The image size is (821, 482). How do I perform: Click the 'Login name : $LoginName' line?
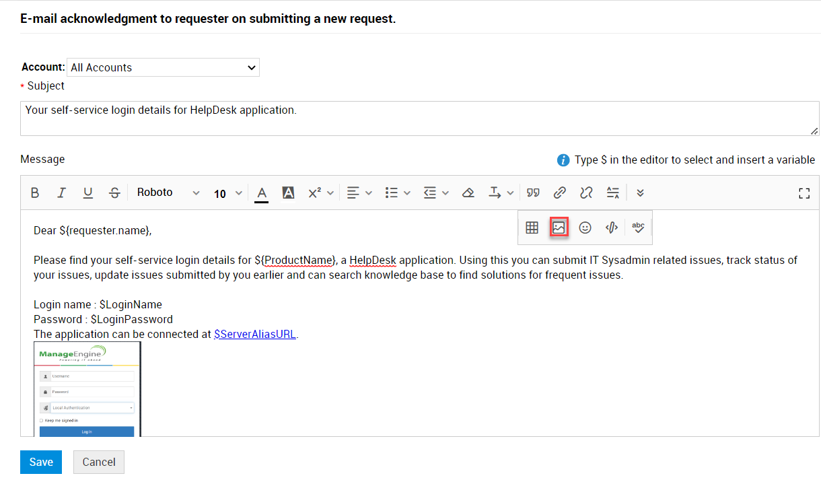click(98, 304)
